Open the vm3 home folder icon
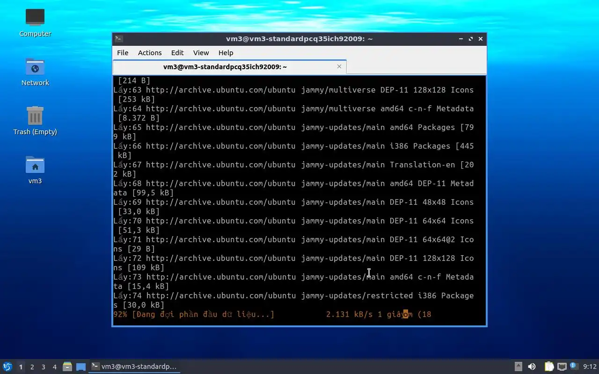This screenshot has height=374, width=599. 35,170
